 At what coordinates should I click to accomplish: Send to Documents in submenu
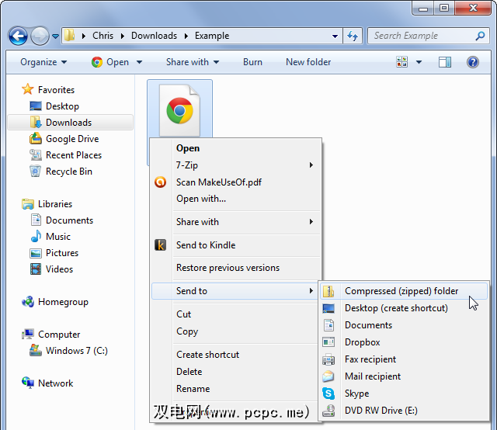click(x=404, y=325)
